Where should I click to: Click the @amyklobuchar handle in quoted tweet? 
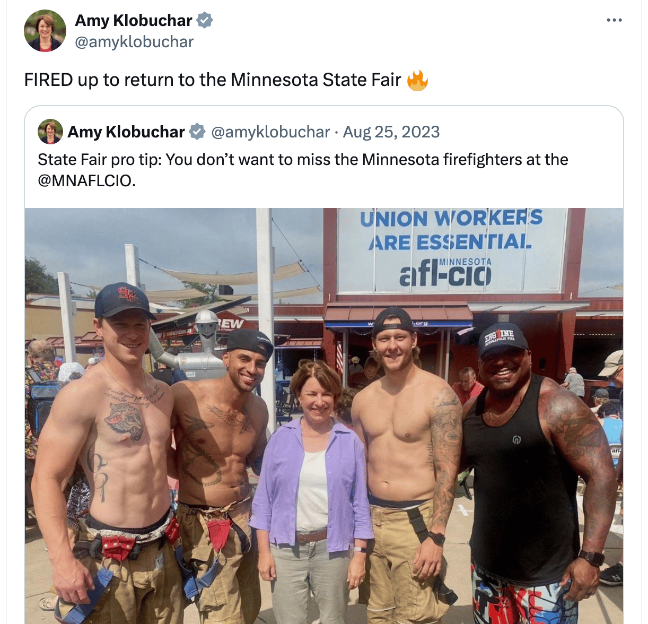coord(270,132)
